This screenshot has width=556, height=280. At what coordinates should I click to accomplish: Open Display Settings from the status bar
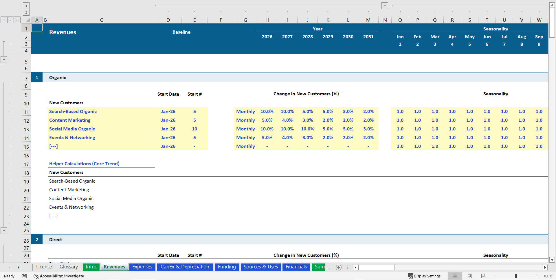[424, 276]
